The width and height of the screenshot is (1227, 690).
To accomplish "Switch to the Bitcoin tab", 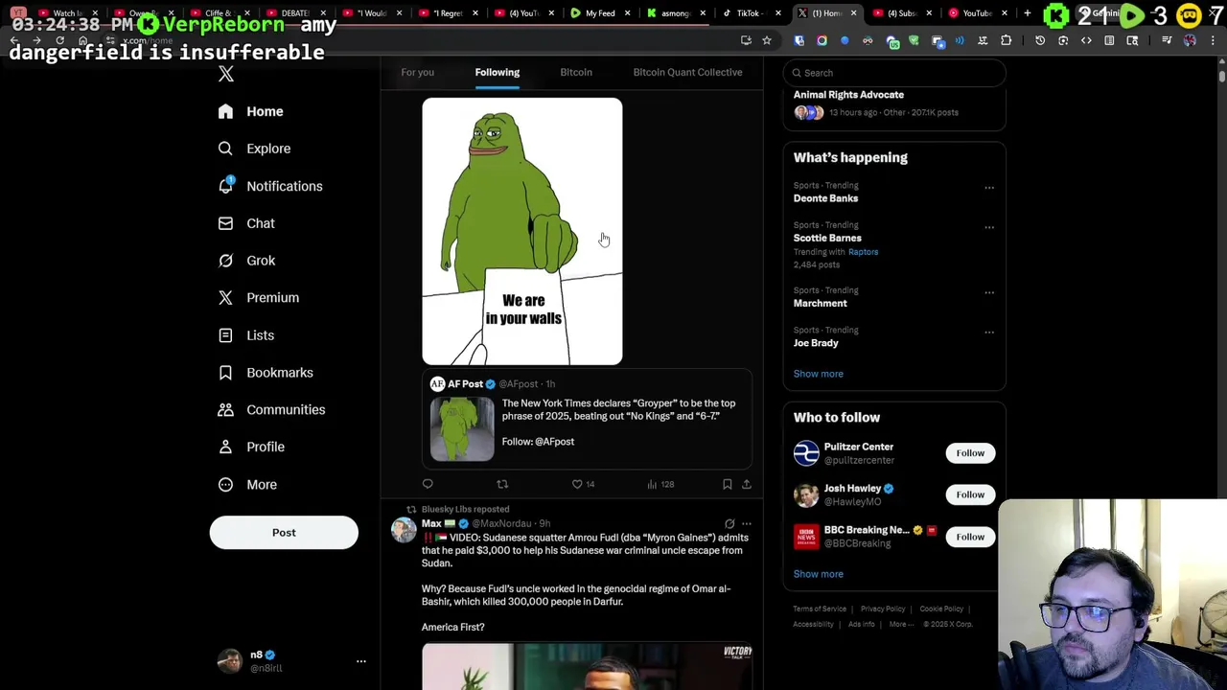I will [576, 73].
